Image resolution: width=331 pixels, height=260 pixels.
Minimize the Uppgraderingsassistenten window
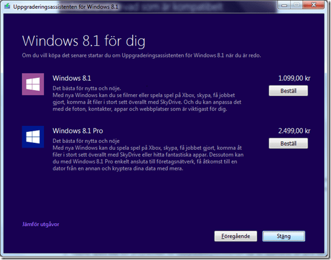tap(284, 5)
